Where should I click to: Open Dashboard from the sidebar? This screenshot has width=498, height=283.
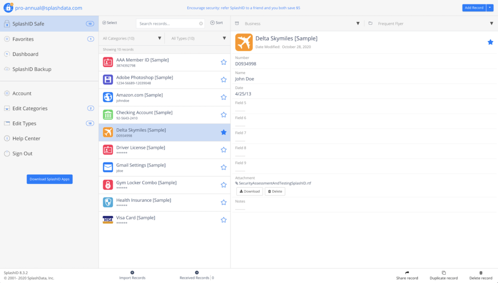[25, 54]
